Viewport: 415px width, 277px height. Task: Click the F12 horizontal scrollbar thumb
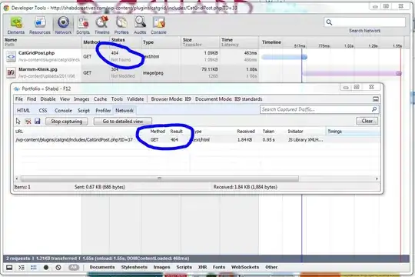tap(160, 179)
